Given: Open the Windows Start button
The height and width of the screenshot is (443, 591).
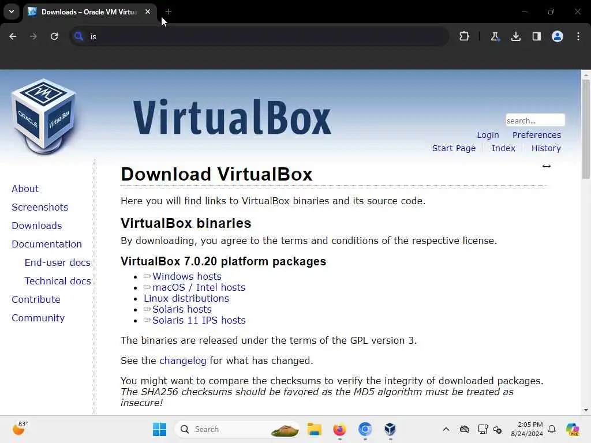Looking at the screenshot, I should 159,429.
